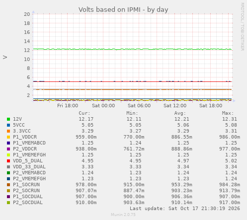
Task: Click the P1_SOCRUN max value 984.28m
Action: [230, 185]
